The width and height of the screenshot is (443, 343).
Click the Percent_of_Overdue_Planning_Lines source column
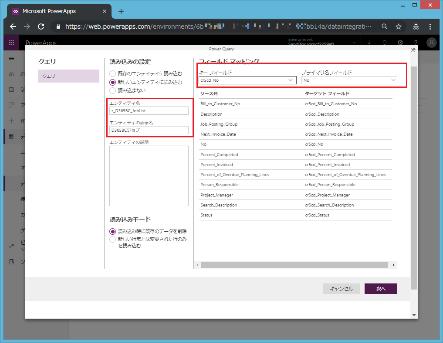click(235, 175)
